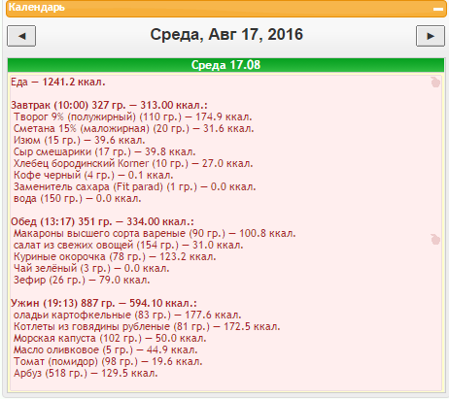The width and height of the screenshot is (449, 399).
Task: Go to the next day arrow
Action: (431, 36)
